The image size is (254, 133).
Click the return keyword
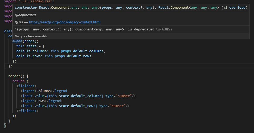pos(18,81)
